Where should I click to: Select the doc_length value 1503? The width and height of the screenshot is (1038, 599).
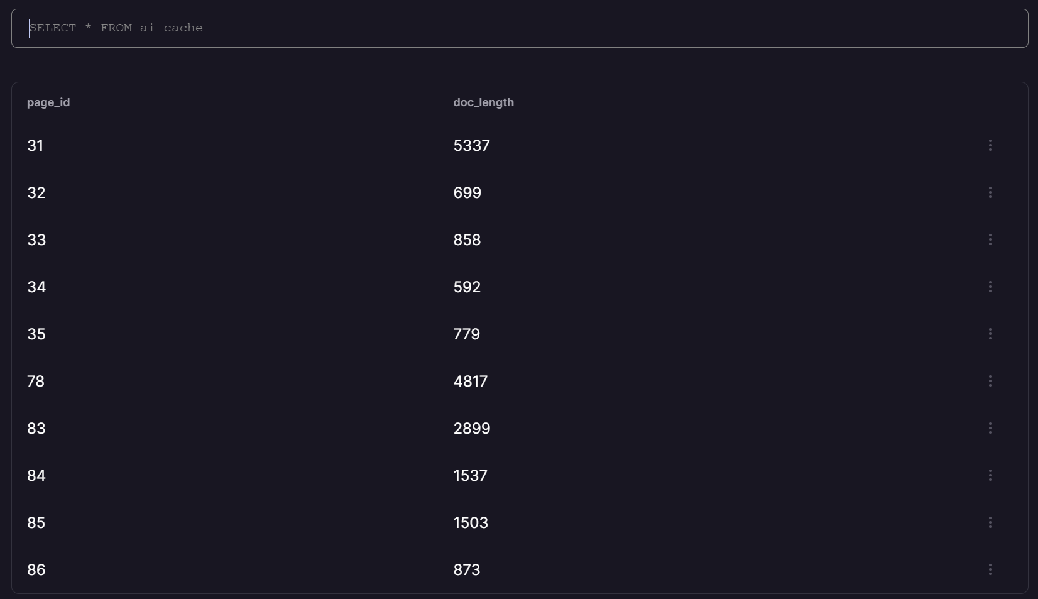coord(471,523)
